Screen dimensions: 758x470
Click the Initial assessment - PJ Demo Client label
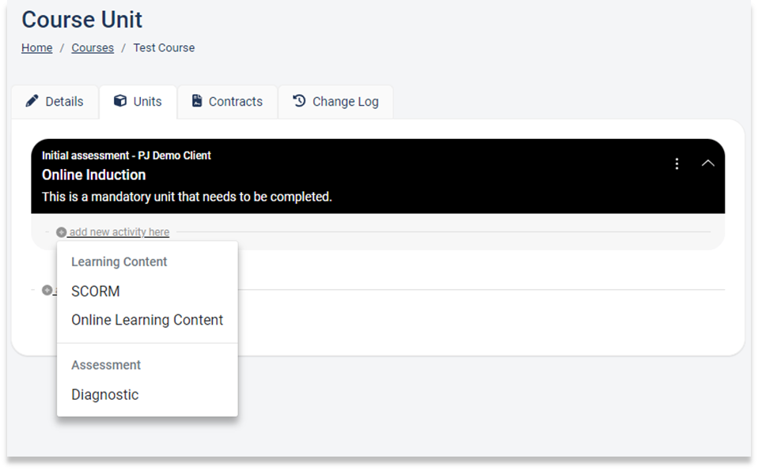[x=126, y=156]
